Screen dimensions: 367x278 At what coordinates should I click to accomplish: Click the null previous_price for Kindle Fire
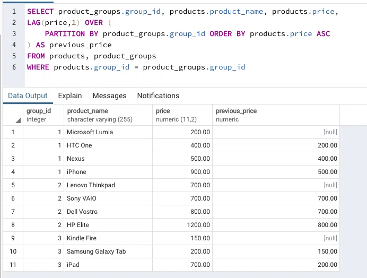[276, 238]
